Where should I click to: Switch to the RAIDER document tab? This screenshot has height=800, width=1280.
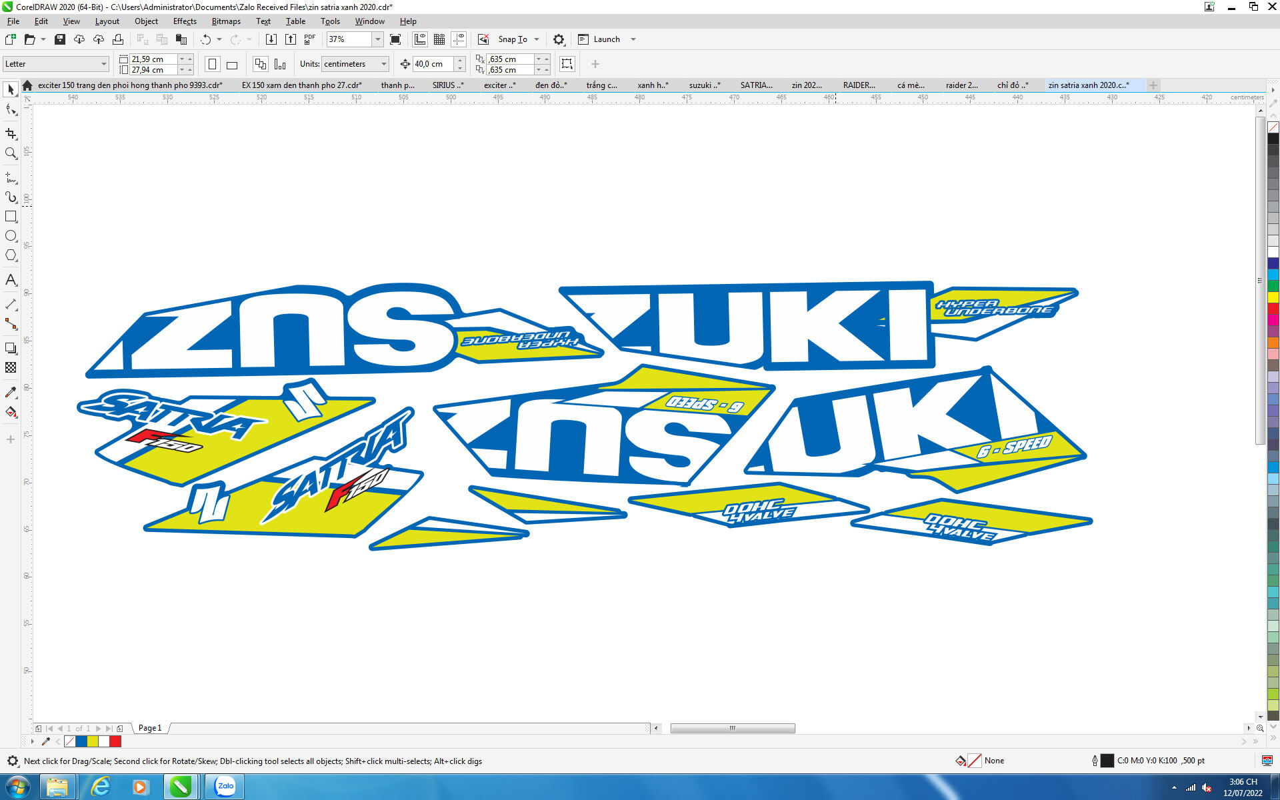(859, 85)
